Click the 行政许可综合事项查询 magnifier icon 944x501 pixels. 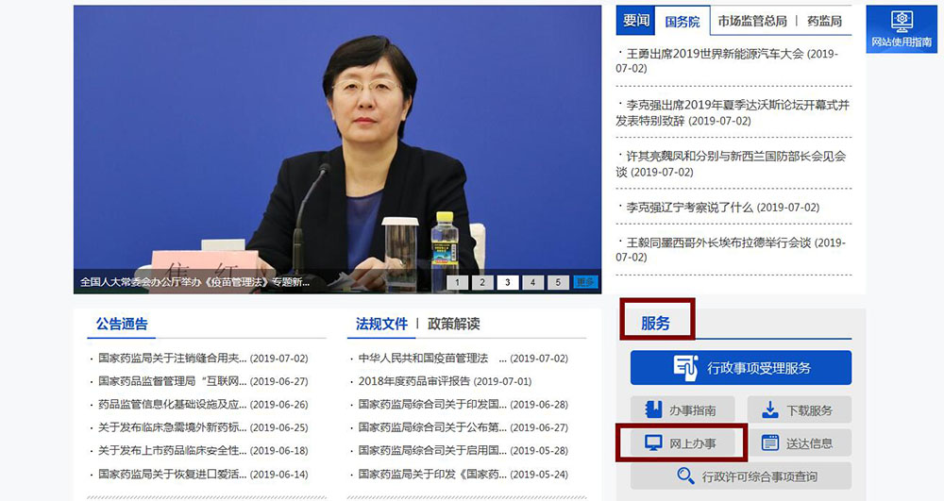click(685, 476)
